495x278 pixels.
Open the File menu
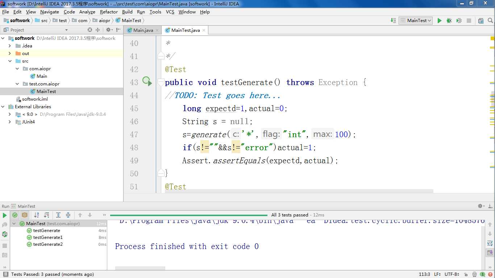point(5,12)
